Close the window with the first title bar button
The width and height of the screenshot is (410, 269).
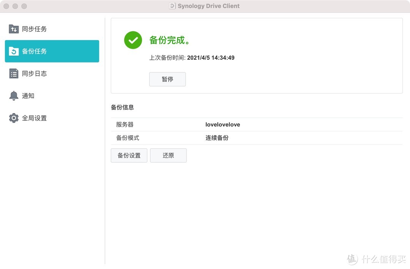click(x=6, y=6)
